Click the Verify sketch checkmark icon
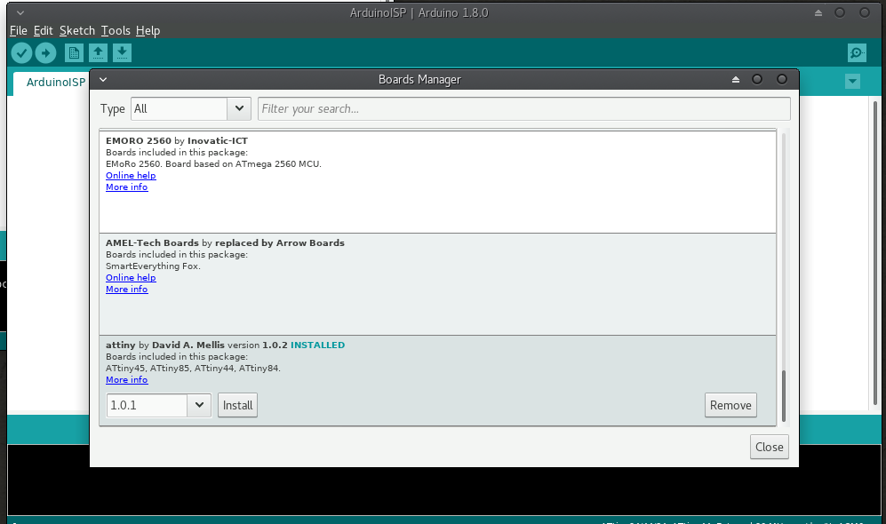The image size is (886, 524). (21, 53)
